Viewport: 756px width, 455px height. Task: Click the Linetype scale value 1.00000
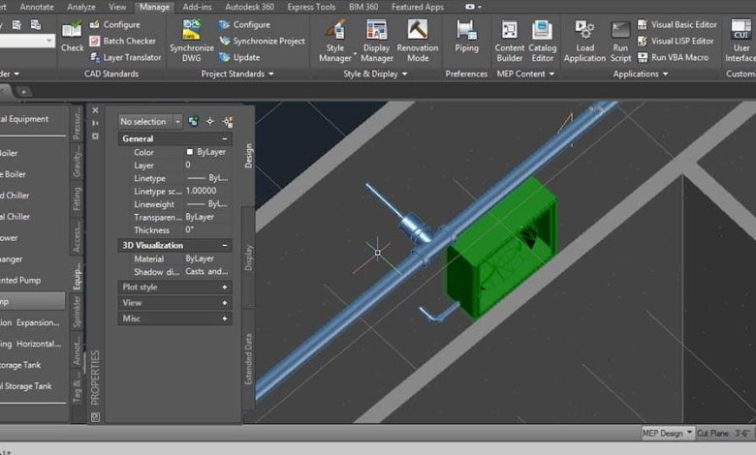coord(208,191)
